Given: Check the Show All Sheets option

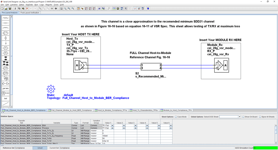Looking at the screenshot, I should [x=260, y=117].
